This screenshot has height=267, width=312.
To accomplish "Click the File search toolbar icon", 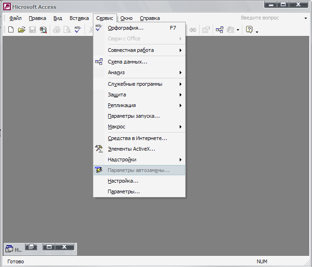I will click(43, 30).
